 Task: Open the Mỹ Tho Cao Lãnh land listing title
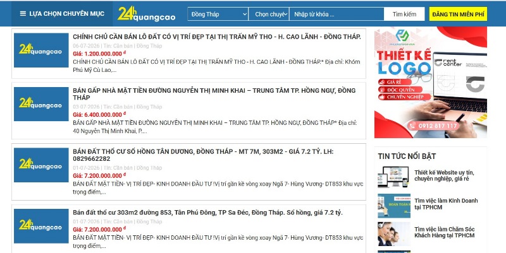[217, 37]
